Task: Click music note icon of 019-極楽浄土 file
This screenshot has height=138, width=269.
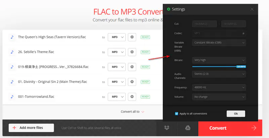Action: pyautogui.click(x=12, y=67)
